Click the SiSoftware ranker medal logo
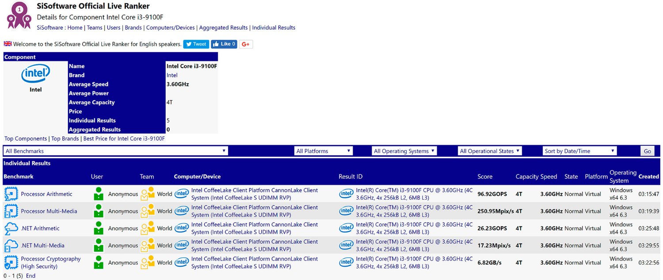Image resolution: width=663 pixels, height=280 pixels. point(19,15)
